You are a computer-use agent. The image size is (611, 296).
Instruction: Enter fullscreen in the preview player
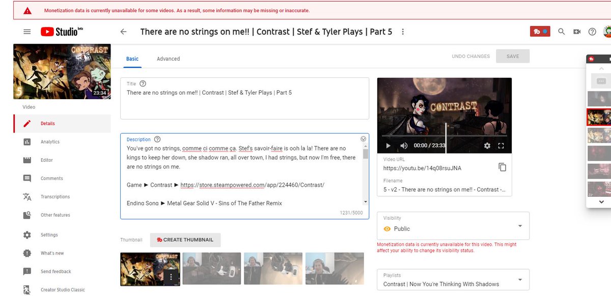(501, 145)
